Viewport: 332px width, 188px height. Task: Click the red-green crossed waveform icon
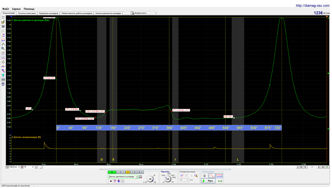point(3,62)
